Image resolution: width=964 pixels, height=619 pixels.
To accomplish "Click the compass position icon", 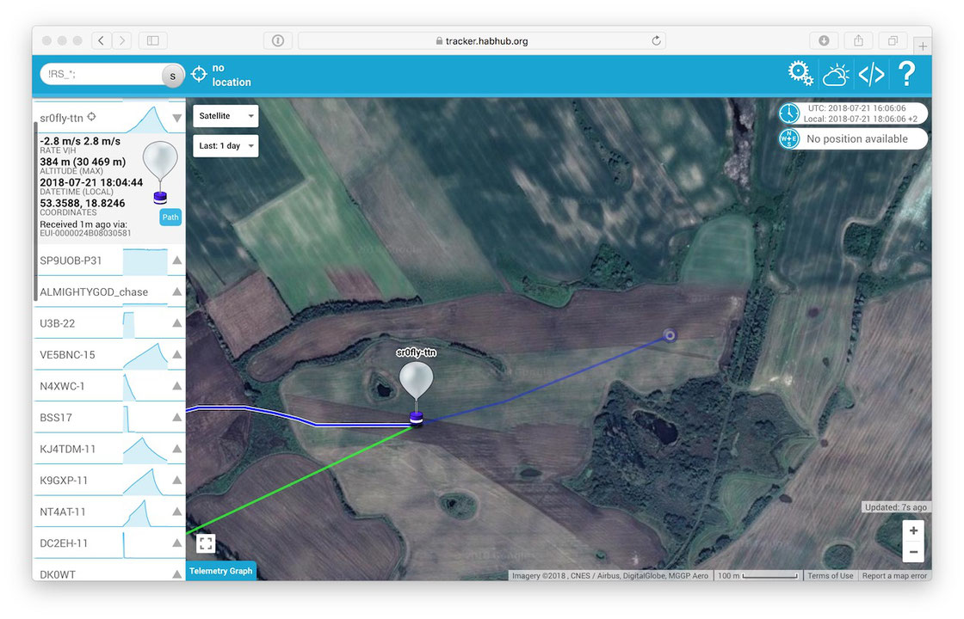I will [x=788, y=138].
